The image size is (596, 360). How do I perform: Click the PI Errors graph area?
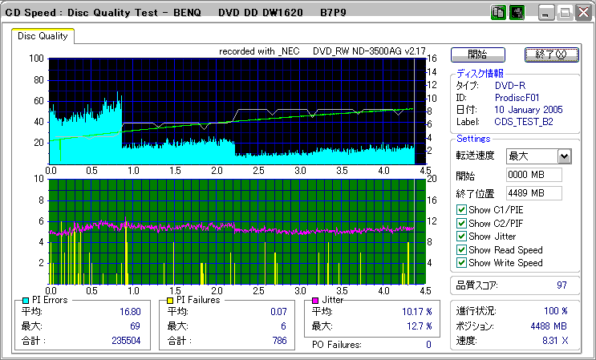(x=237, y=111)
